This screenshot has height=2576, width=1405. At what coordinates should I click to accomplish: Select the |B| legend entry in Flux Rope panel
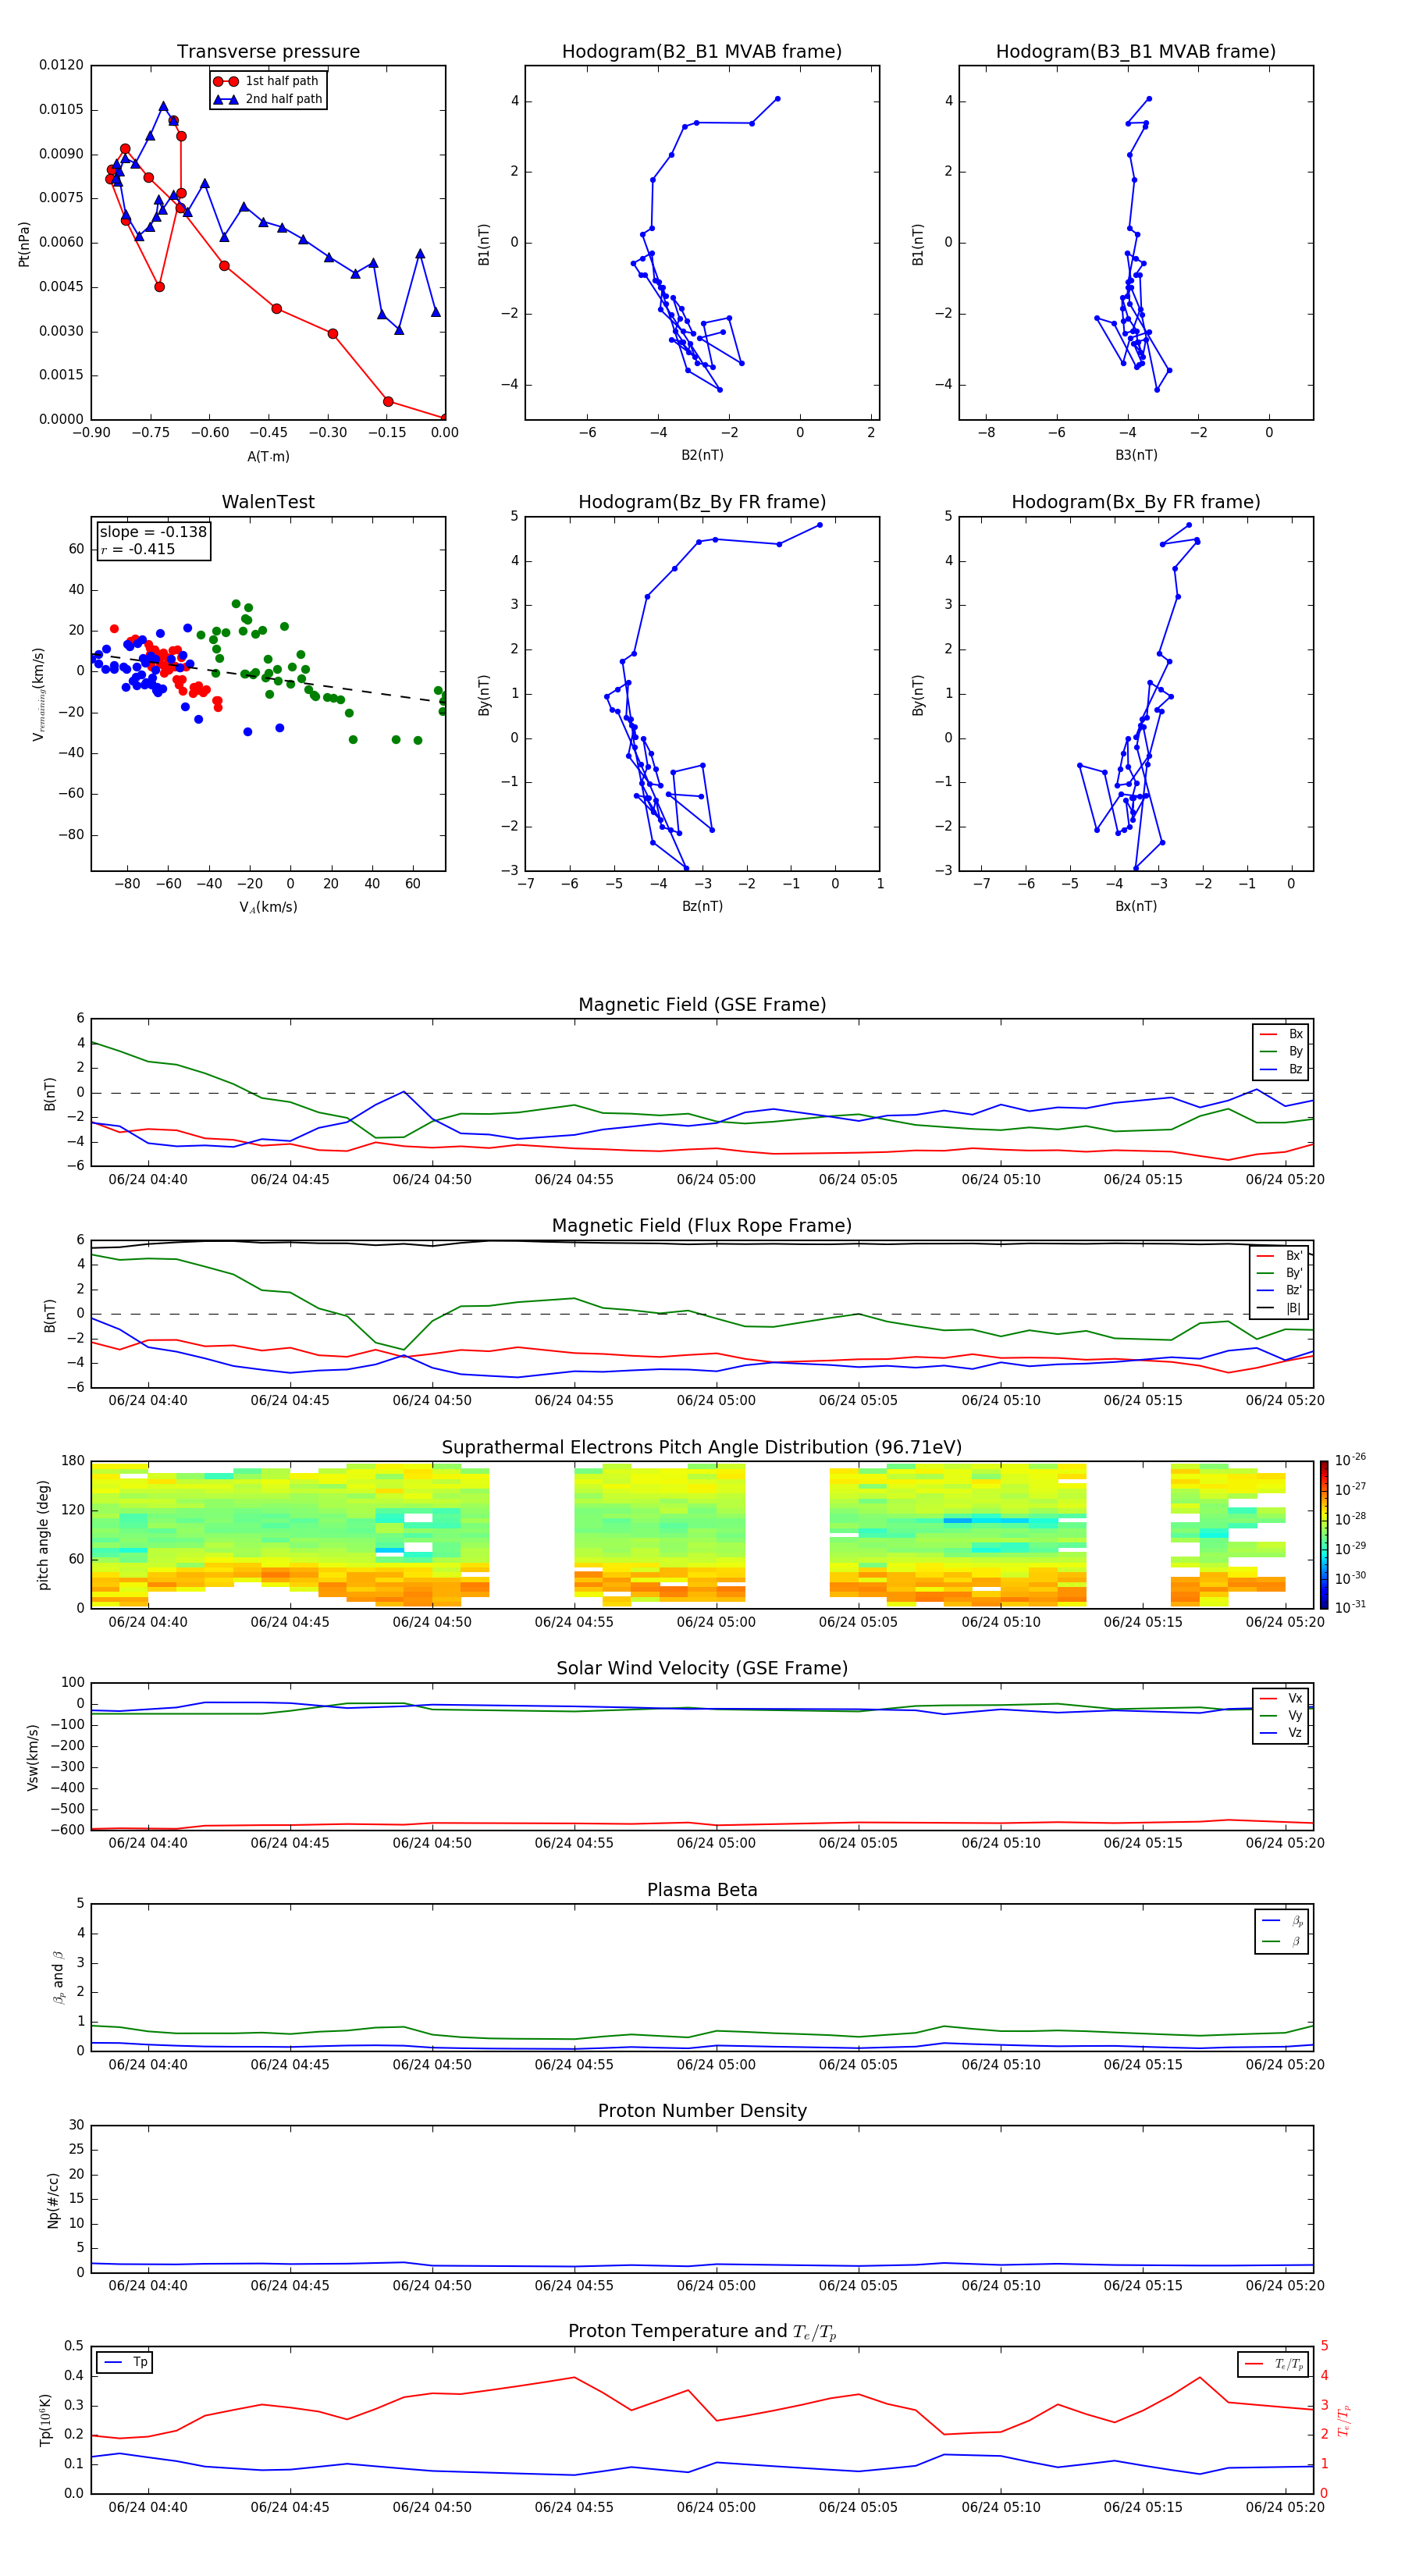point(1280,1308)
